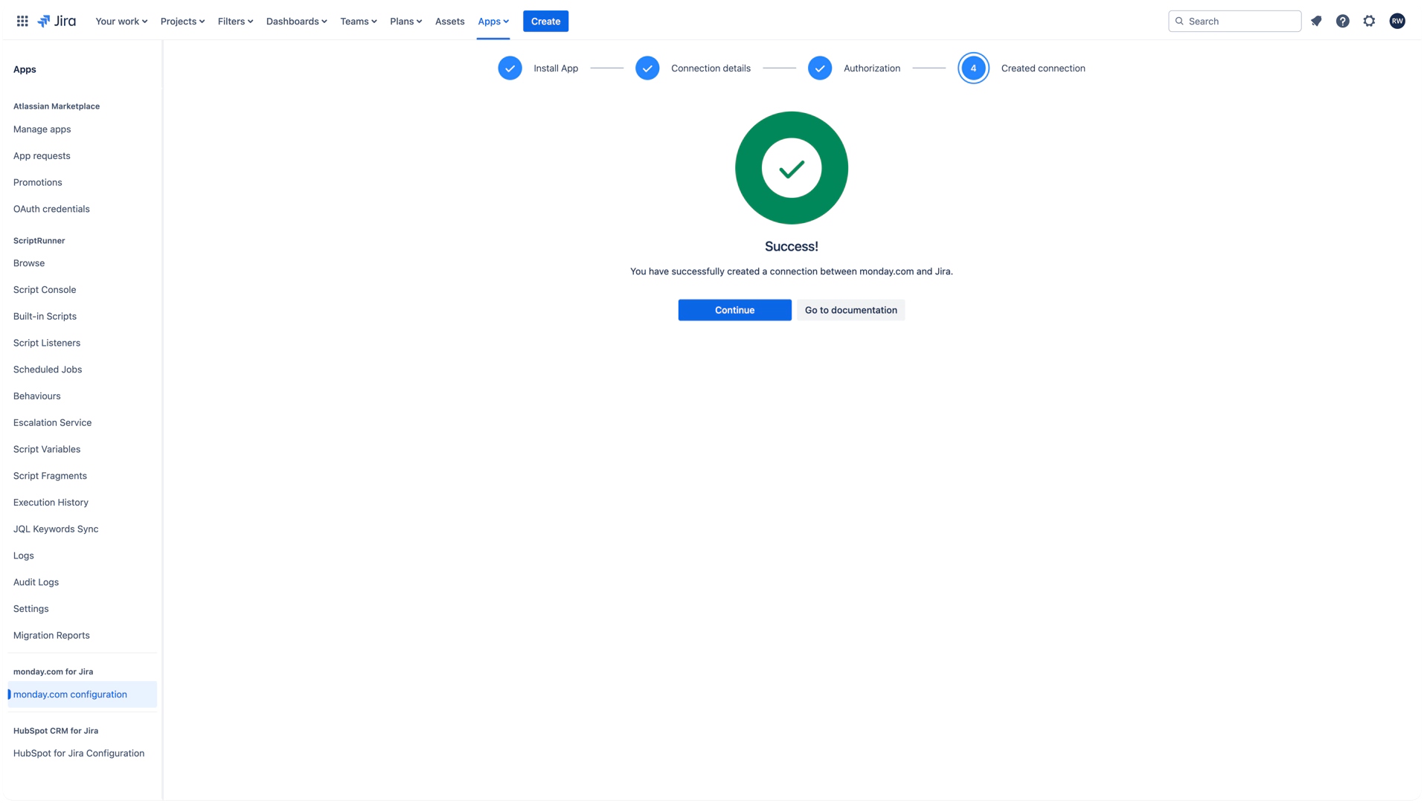Click the Authorization step checkmark
The width and height of the screenshot is (1424, 803).
pyautogui.click(x=820, y=68)
